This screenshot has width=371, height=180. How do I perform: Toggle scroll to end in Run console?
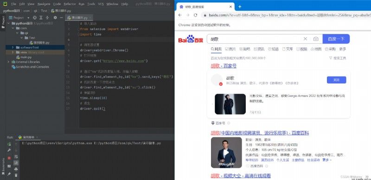coord(16,163)
